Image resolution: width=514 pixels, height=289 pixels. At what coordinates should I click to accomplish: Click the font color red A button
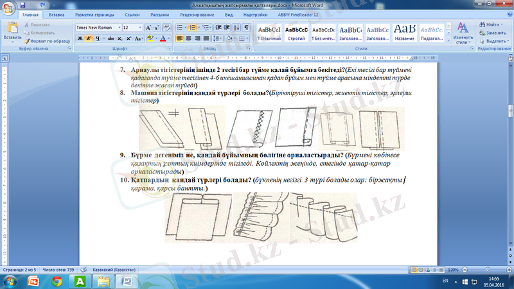(164, 39)
